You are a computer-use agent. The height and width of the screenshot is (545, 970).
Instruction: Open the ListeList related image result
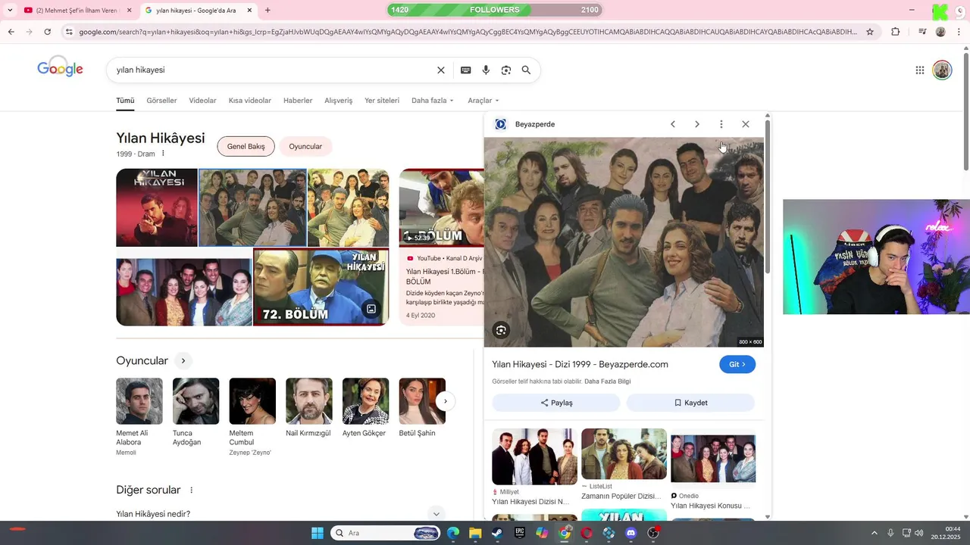pos(624,465)
